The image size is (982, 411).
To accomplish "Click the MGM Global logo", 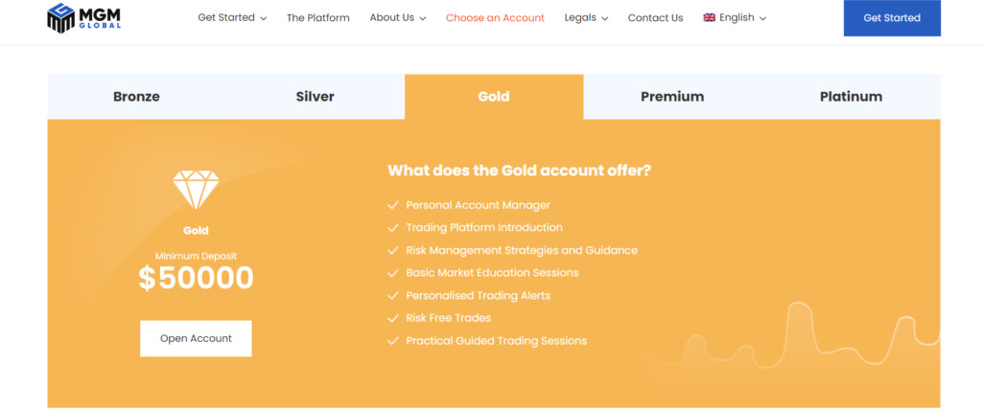I will [88, 18].
